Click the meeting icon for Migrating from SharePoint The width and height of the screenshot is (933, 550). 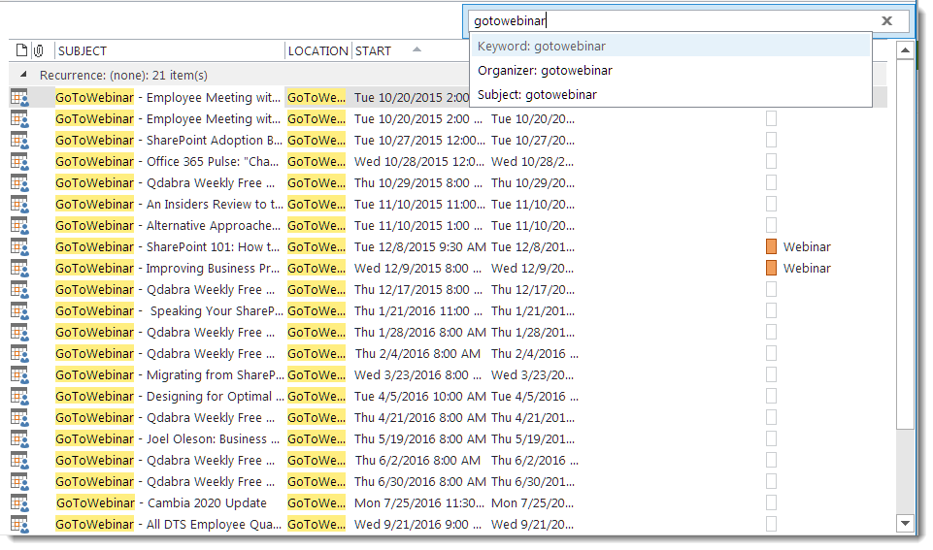pyautogui.click(x=19, y=375)
